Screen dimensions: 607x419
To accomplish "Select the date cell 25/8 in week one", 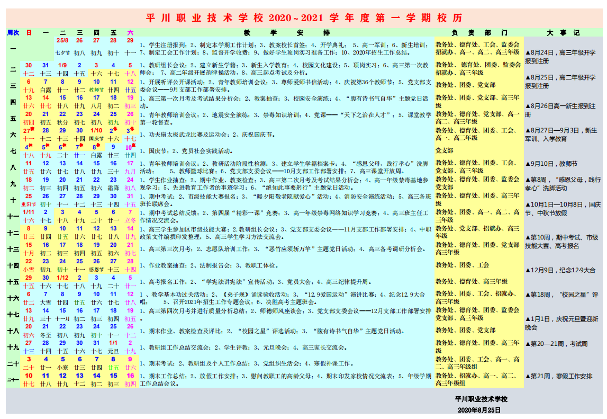I will coord(62,40).
